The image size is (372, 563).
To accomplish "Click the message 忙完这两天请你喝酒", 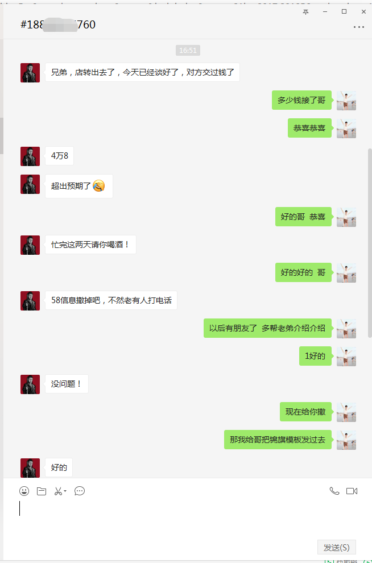I will pyautogui.click(x=90, y=245).
